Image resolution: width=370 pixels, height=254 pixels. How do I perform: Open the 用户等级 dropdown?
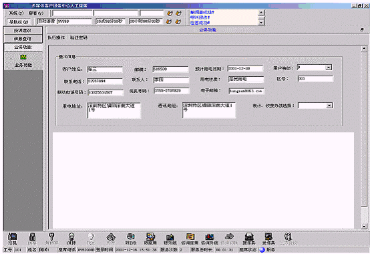pos(329,68)
